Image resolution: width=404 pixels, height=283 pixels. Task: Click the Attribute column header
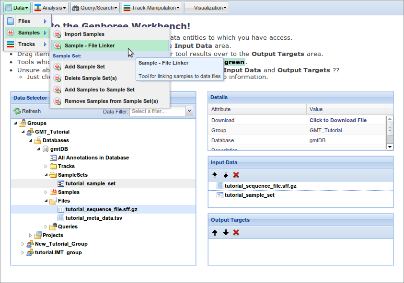(x=257, y=109)
